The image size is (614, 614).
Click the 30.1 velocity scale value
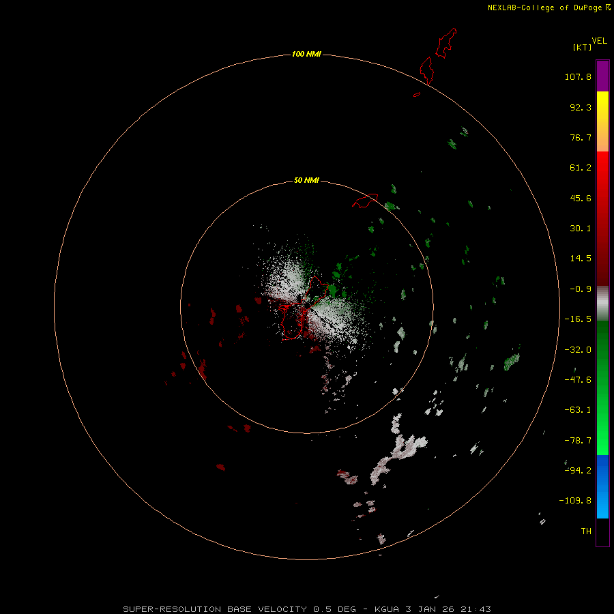click(581, 229)
